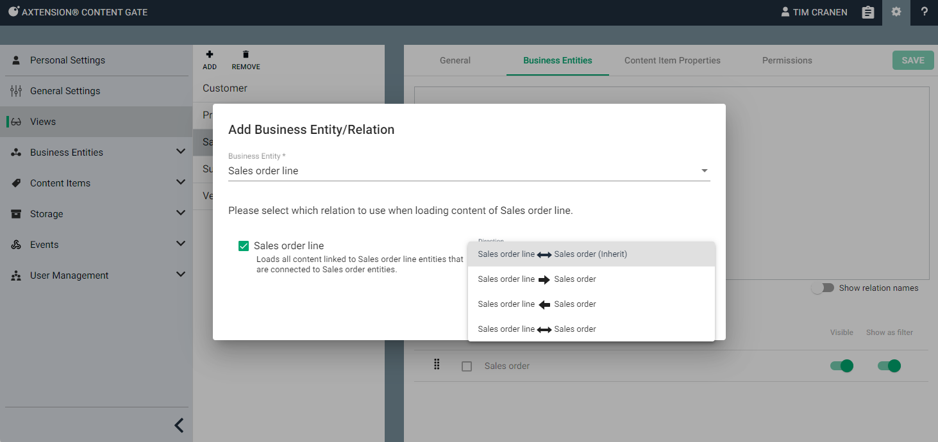This screenshot has height=442, width=938.
Task: Click the Save button
Action: pos(912,60)
